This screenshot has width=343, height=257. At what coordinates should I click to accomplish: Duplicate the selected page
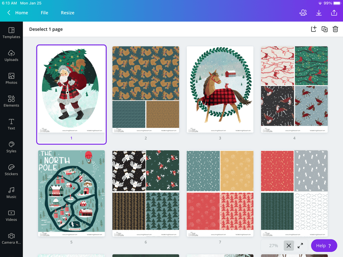click(x=324, y=29)
